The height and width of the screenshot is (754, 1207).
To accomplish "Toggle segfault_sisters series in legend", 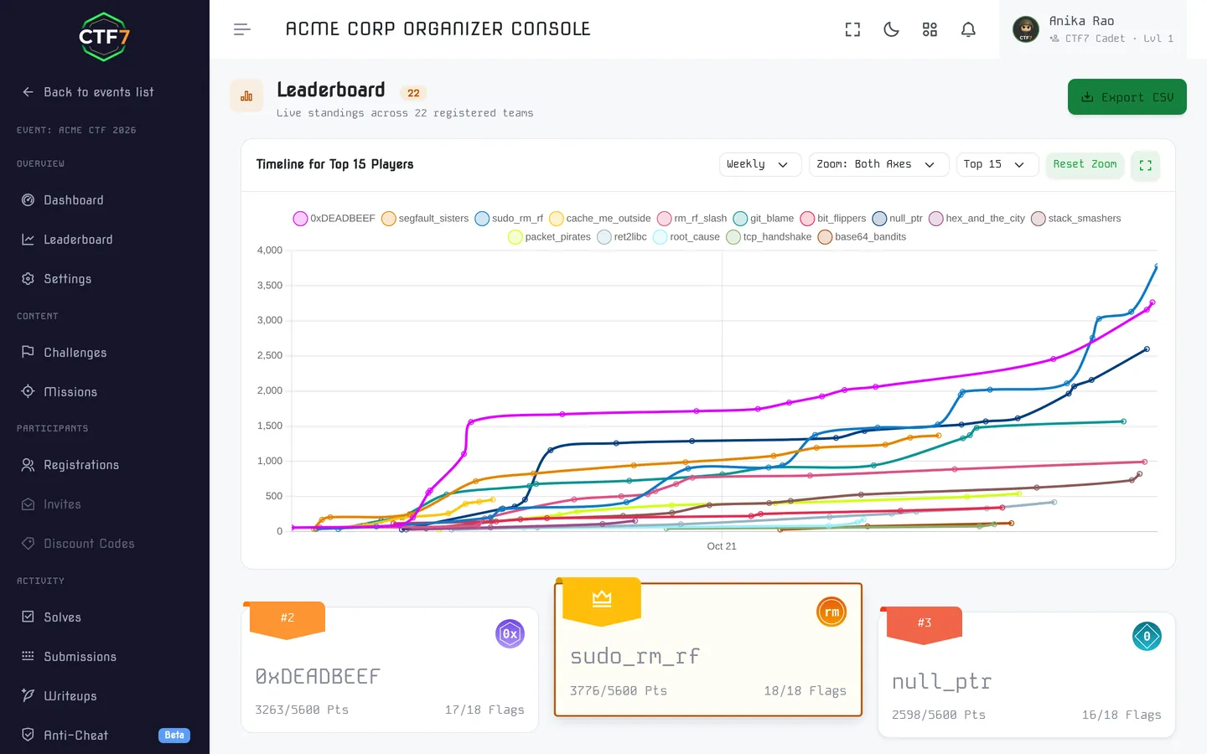I will point(425,219).
